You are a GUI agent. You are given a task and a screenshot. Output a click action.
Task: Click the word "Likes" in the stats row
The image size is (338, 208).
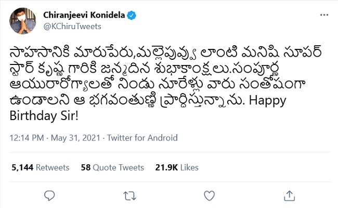click(x=189, y=167)
